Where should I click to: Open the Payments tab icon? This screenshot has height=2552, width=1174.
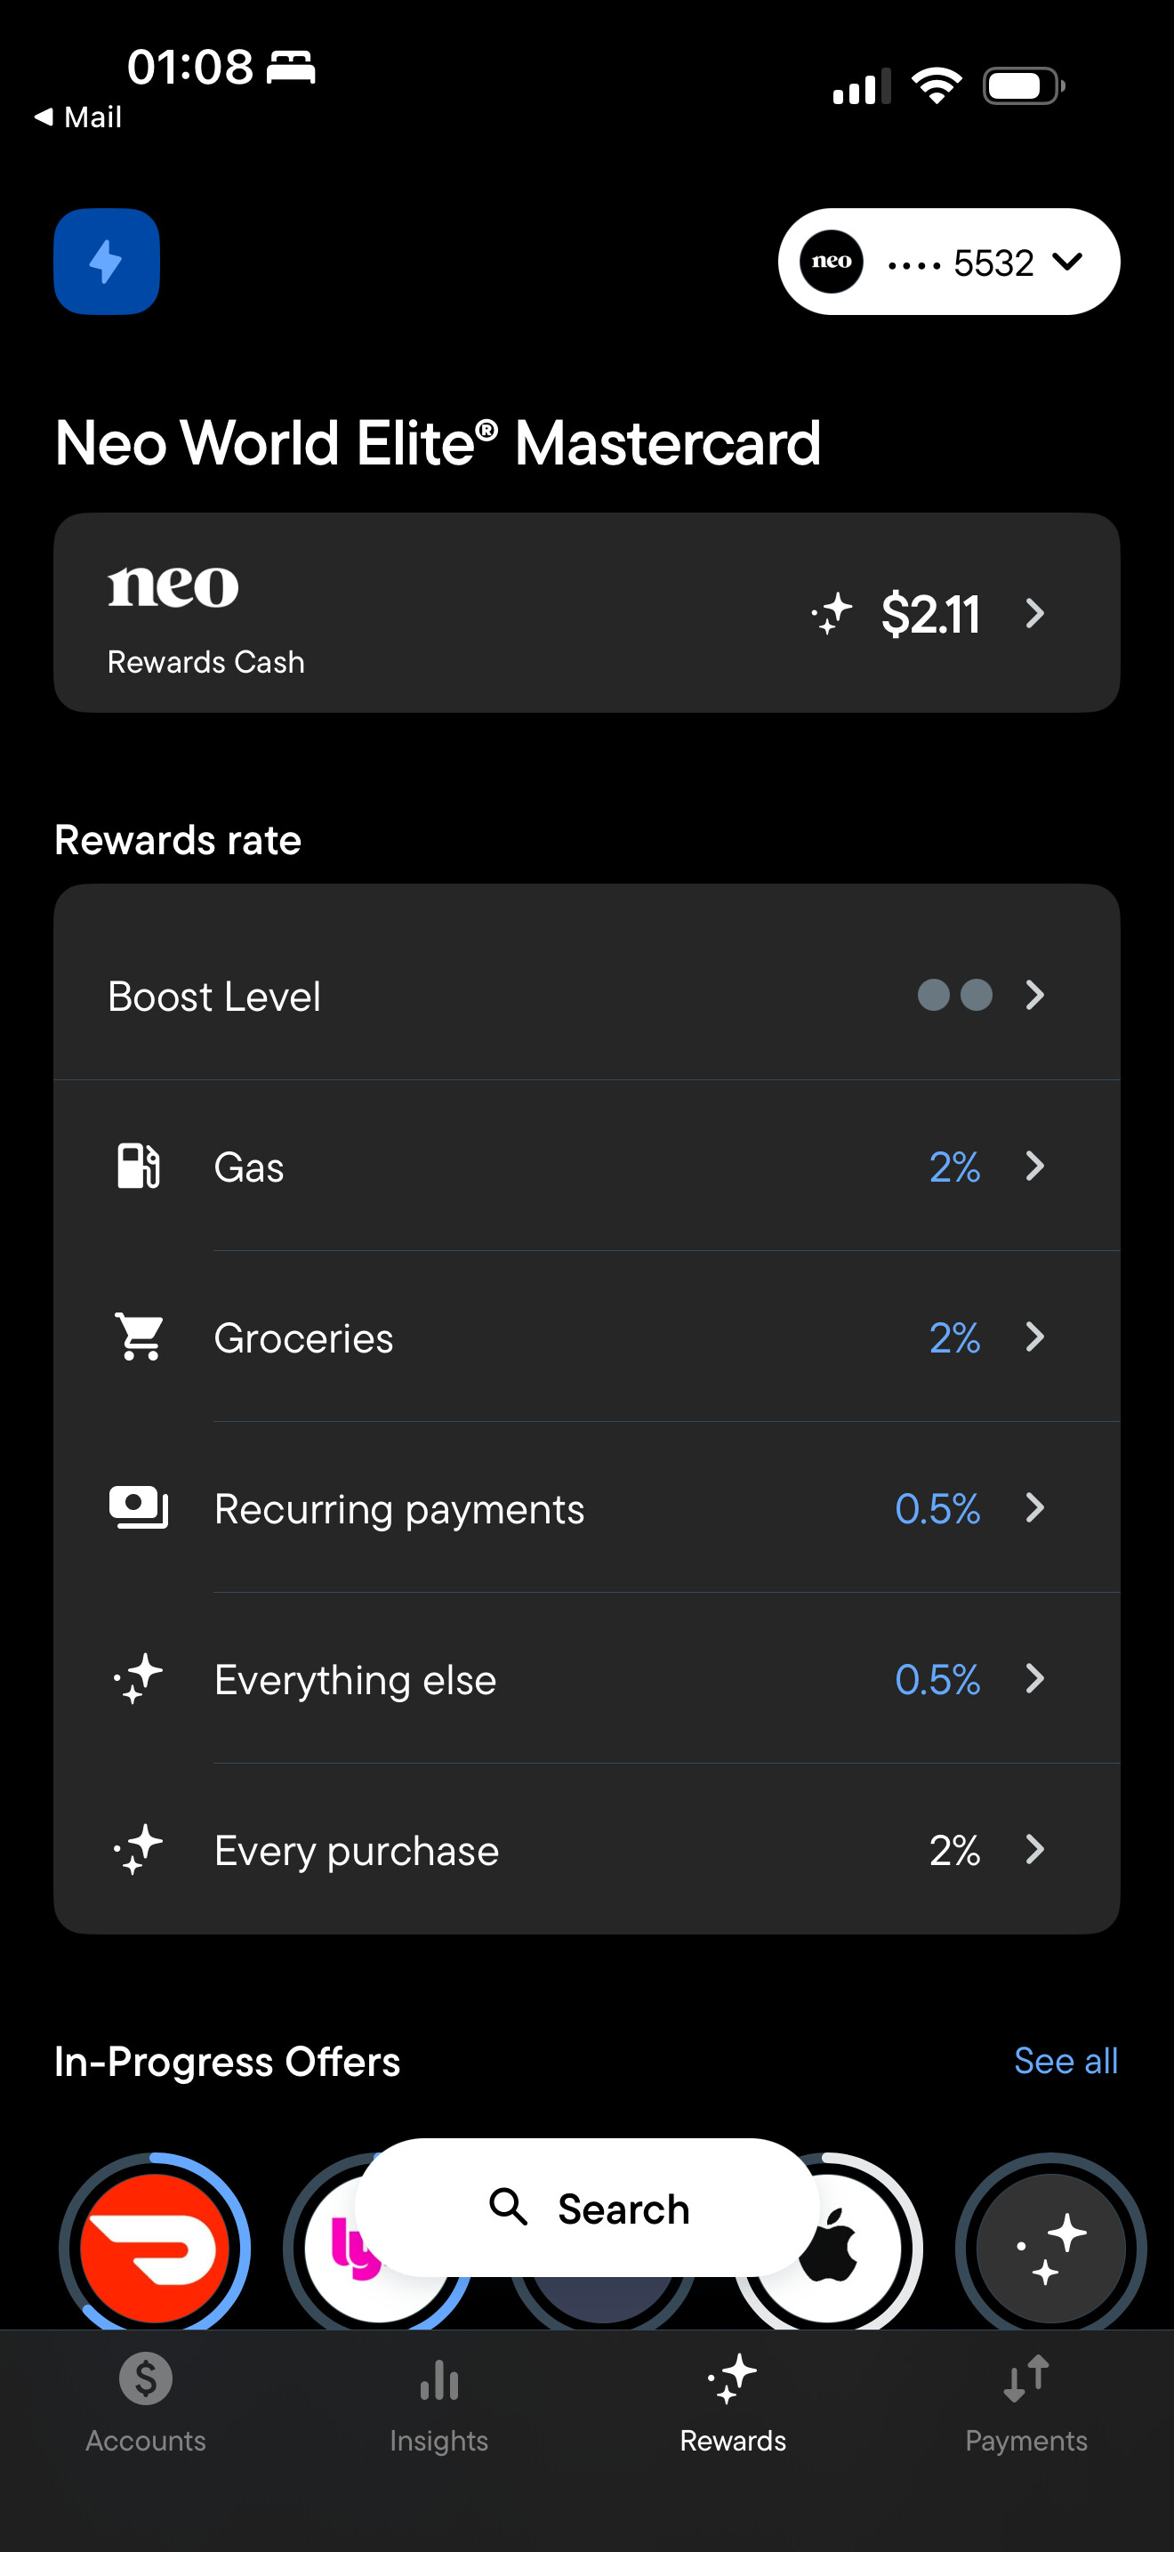point(1026,2379)
